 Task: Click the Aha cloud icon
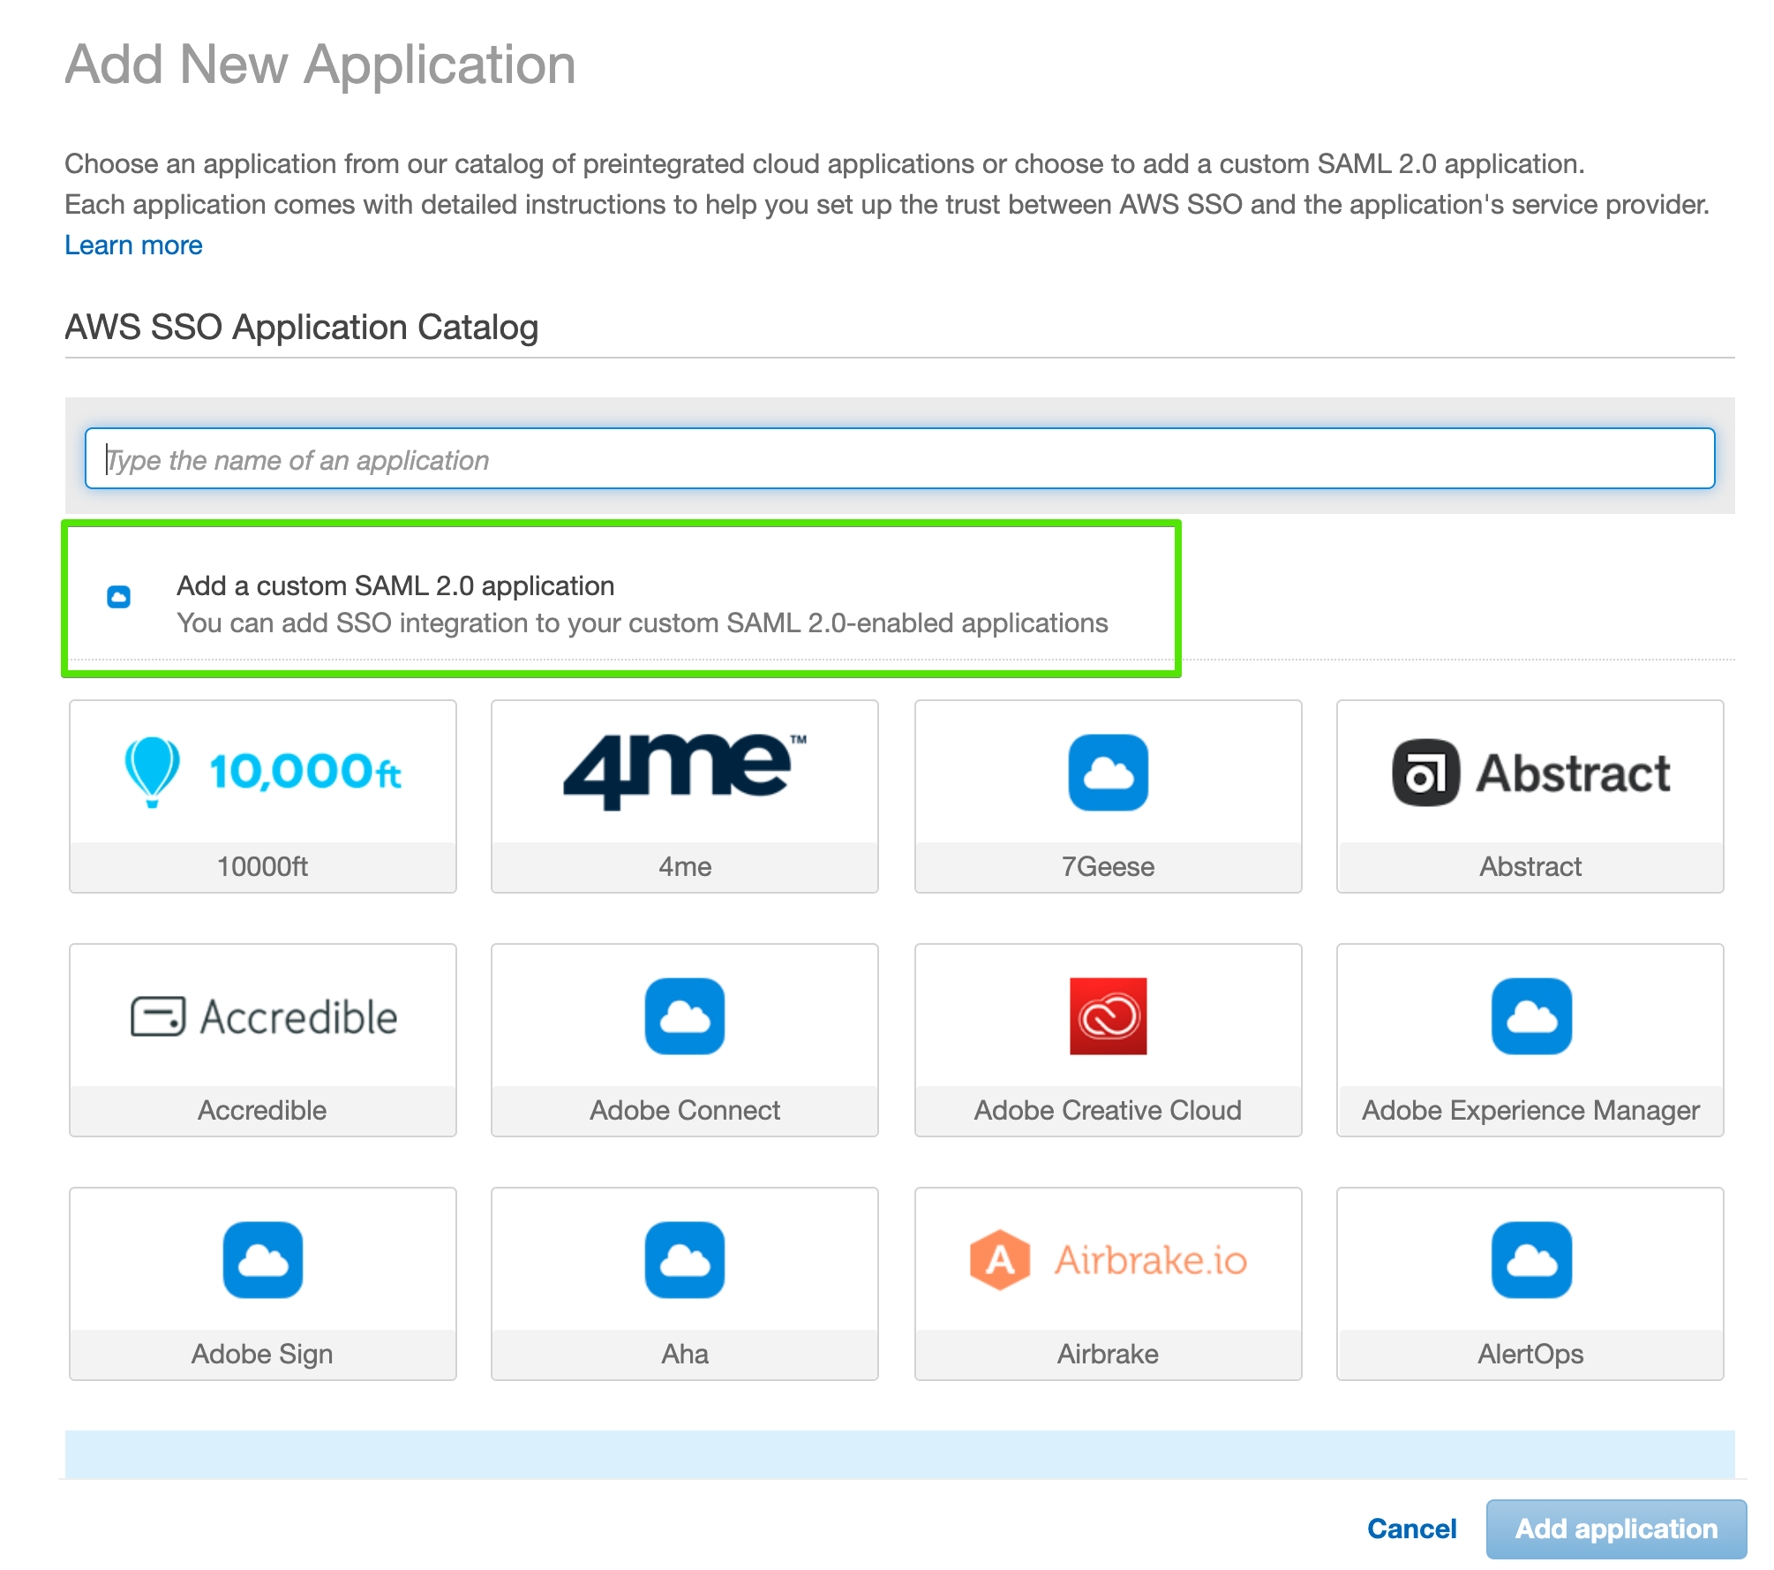click(685, 1259)
